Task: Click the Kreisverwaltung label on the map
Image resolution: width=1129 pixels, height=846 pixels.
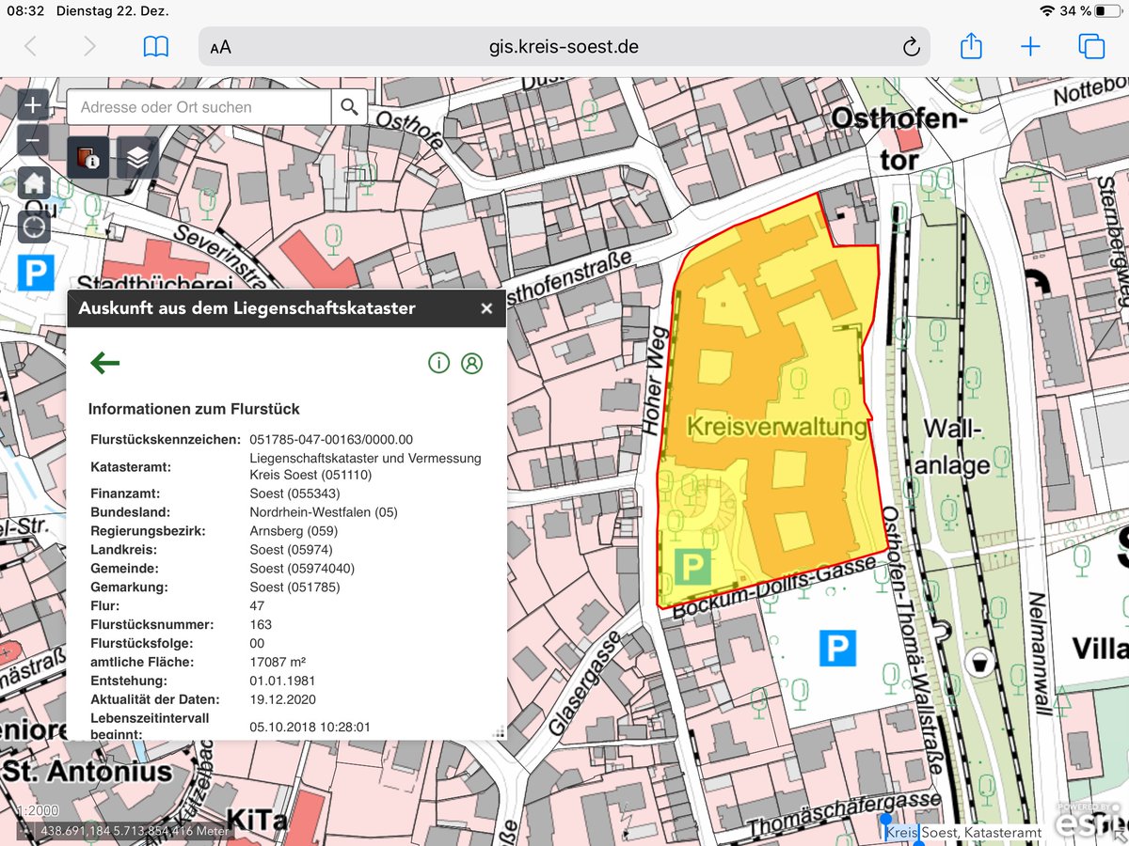Action: (x=776, y=426)
